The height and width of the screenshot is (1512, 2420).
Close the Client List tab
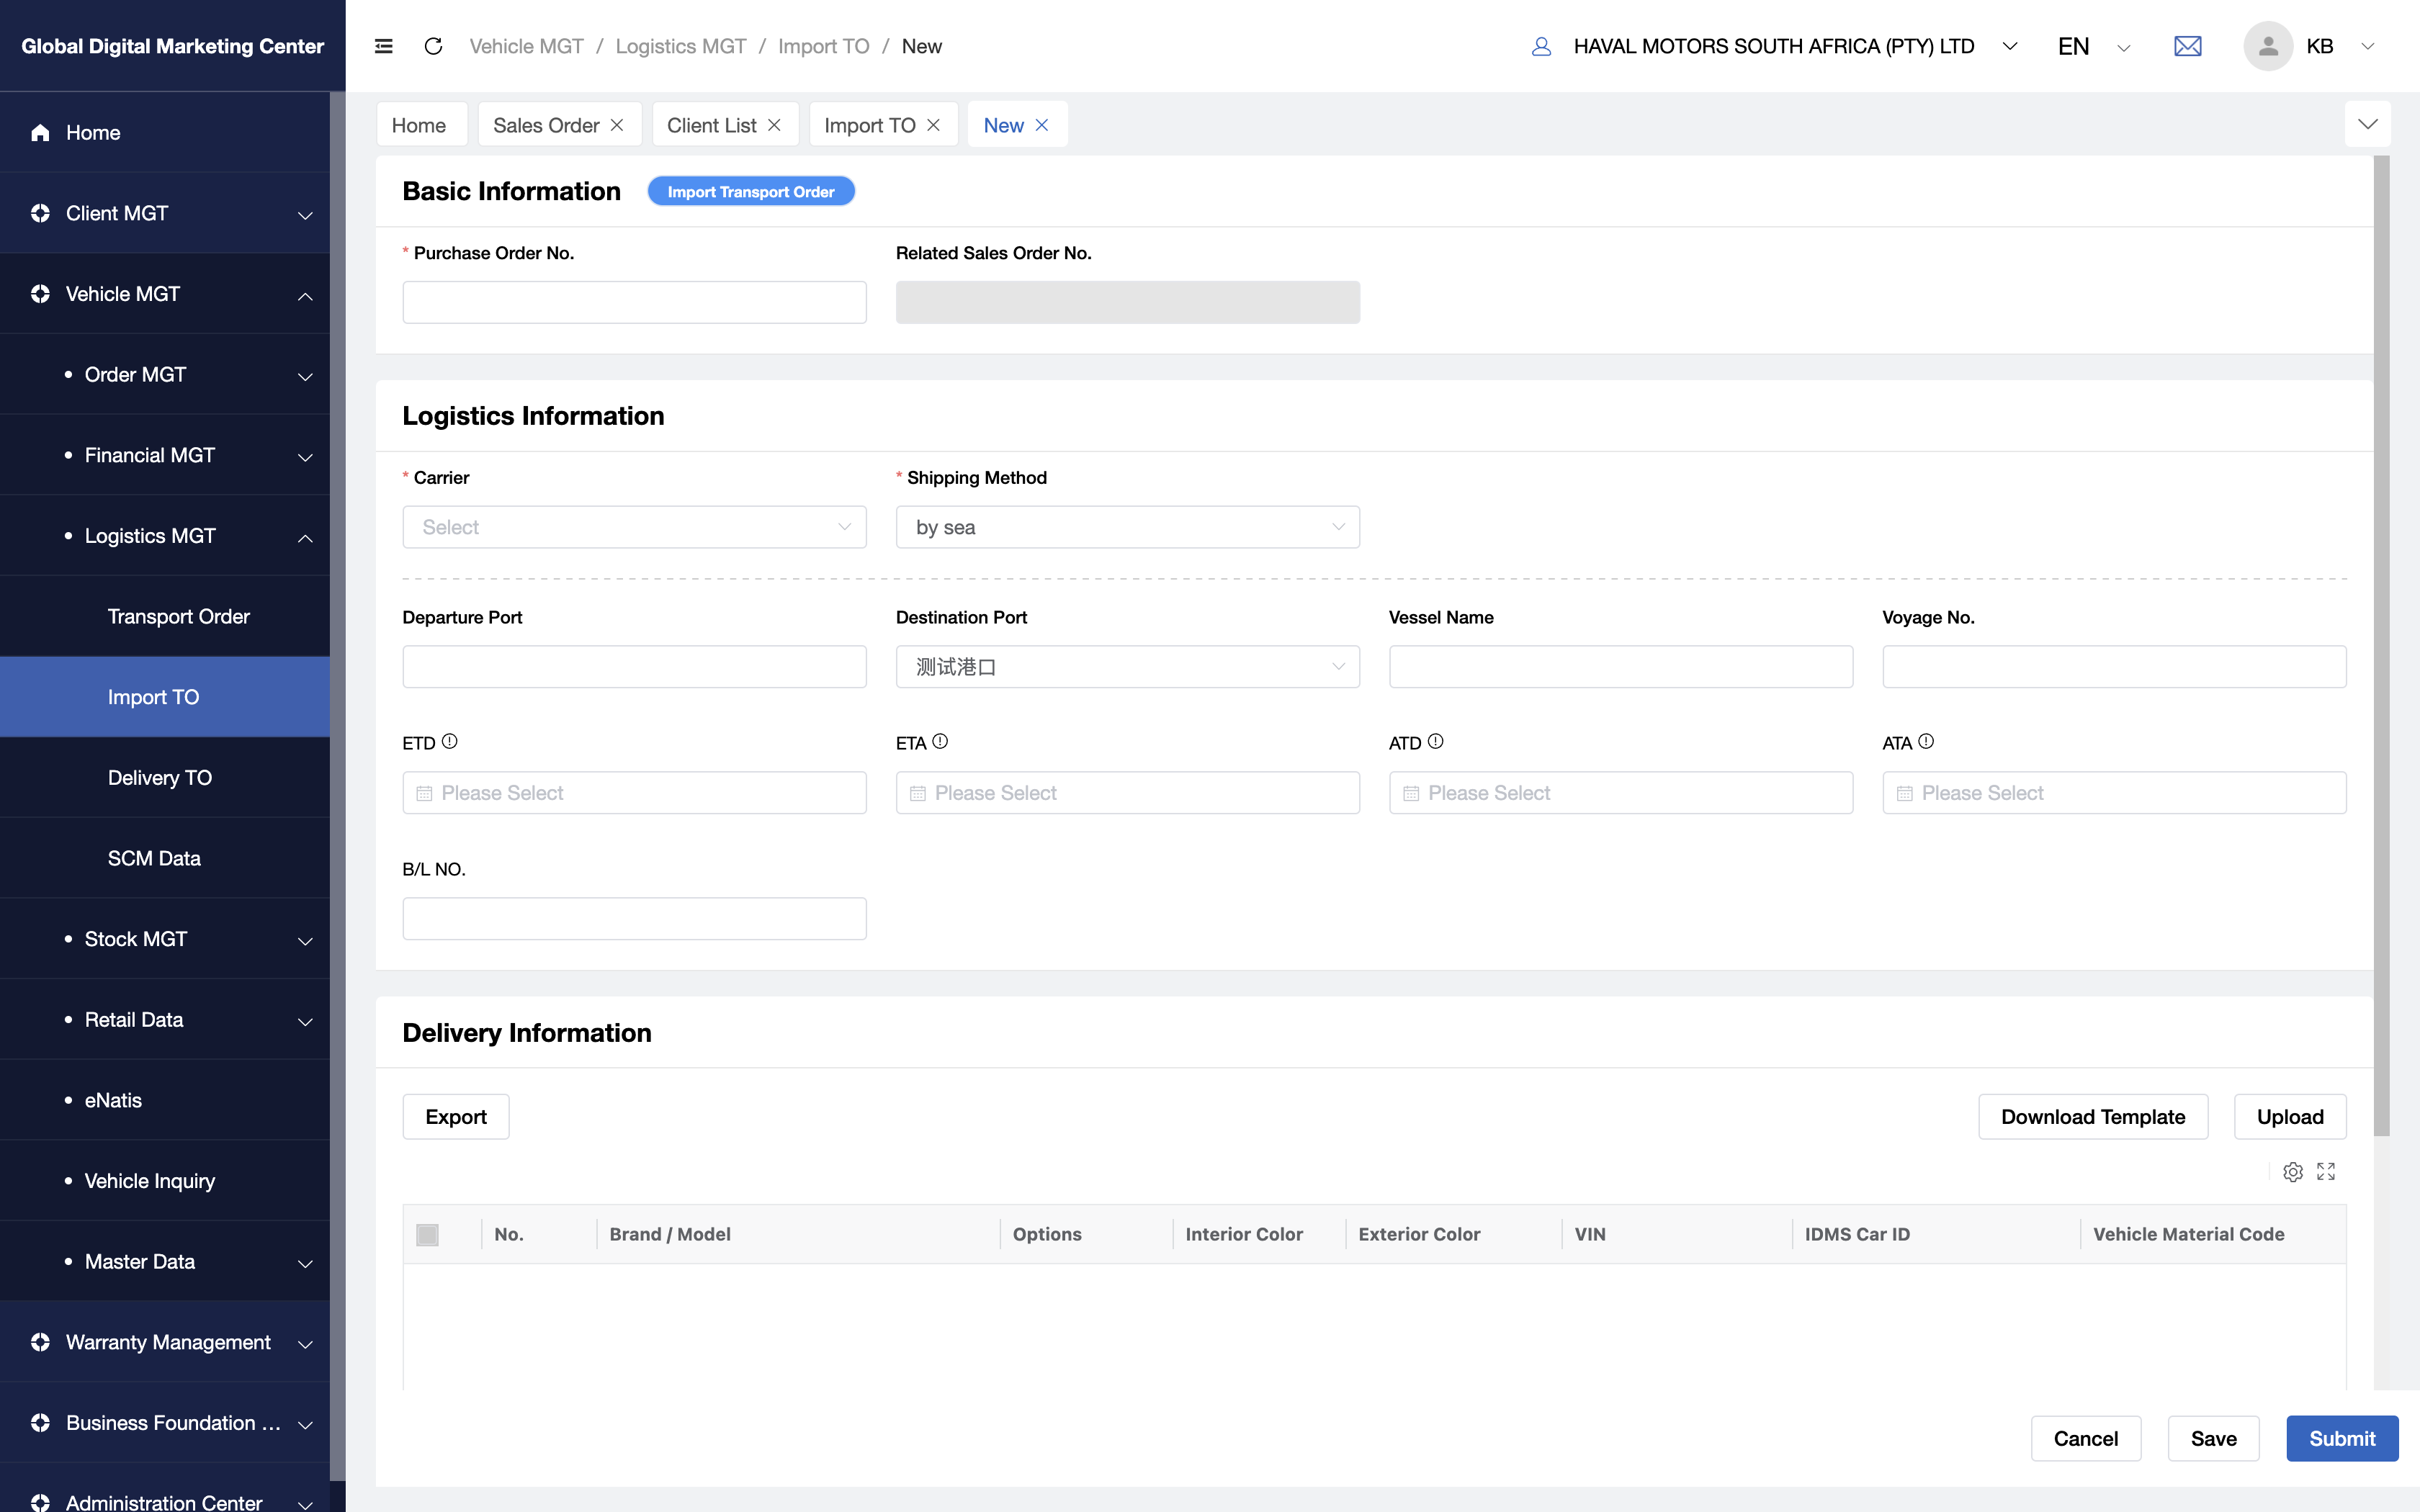coord(774,125)
